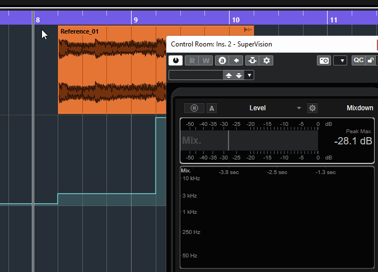Toggle the QC lock icon

[371, 60]
